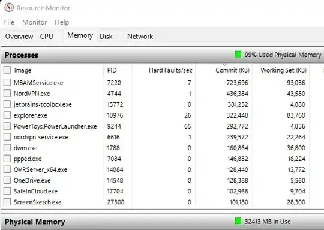
Task: Check the explorer.exe checkbox
Action: point(7,115)
